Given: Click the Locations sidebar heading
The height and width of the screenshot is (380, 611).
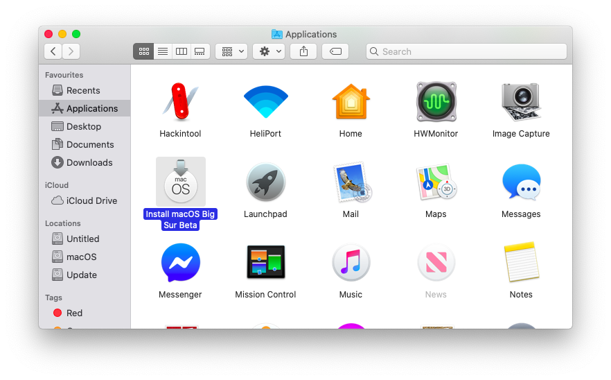Looking at the screenshot, I should [x=63, y=223].
